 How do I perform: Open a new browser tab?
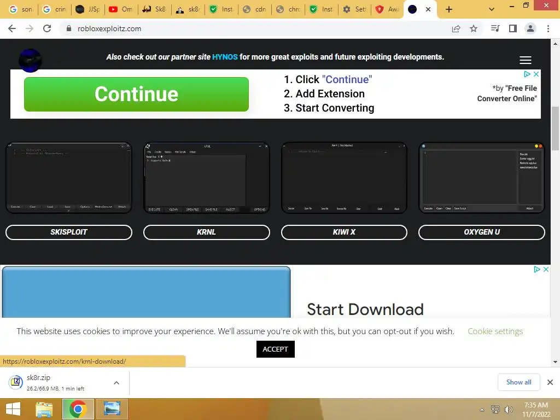(x=449, y=9)
